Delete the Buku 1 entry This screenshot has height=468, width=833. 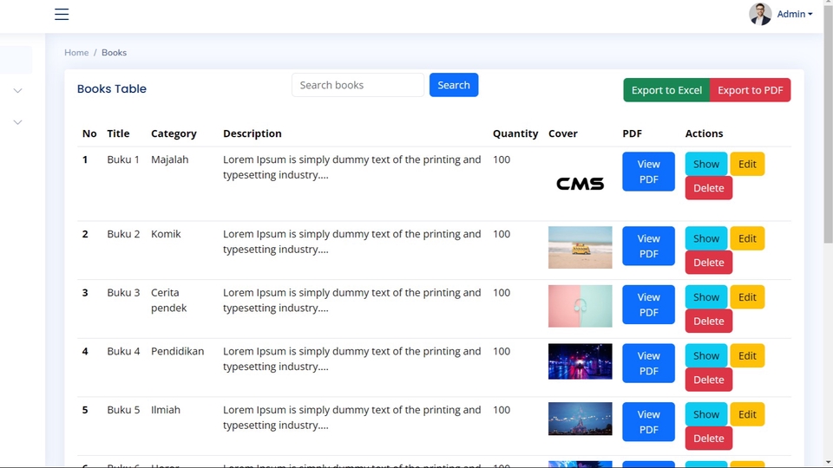pyautogui.click(x=709, y=188)
